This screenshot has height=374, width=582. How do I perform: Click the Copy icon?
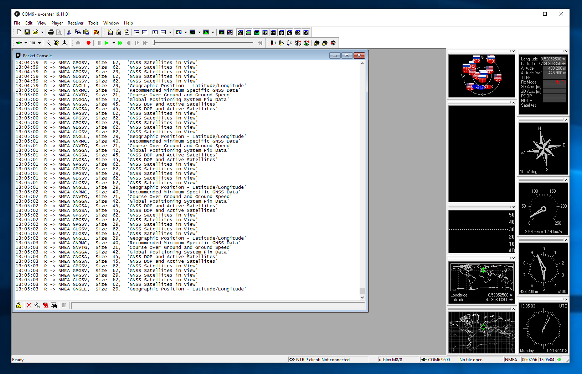click(77, 32)
